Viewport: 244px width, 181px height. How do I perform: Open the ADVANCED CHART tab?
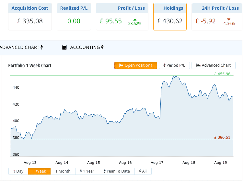coord(21,47)
